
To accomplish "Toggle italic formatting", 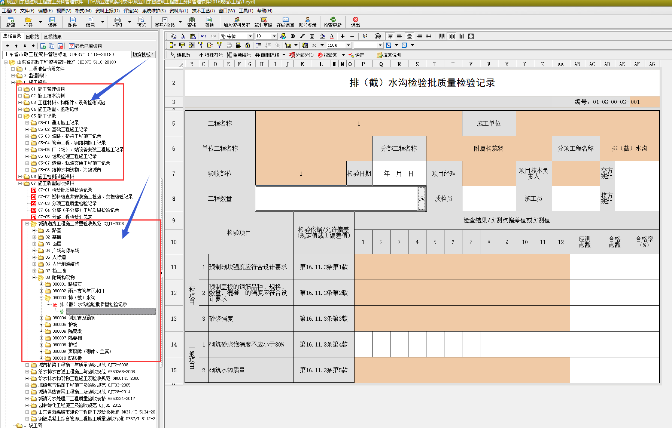I will pos(302,36).
